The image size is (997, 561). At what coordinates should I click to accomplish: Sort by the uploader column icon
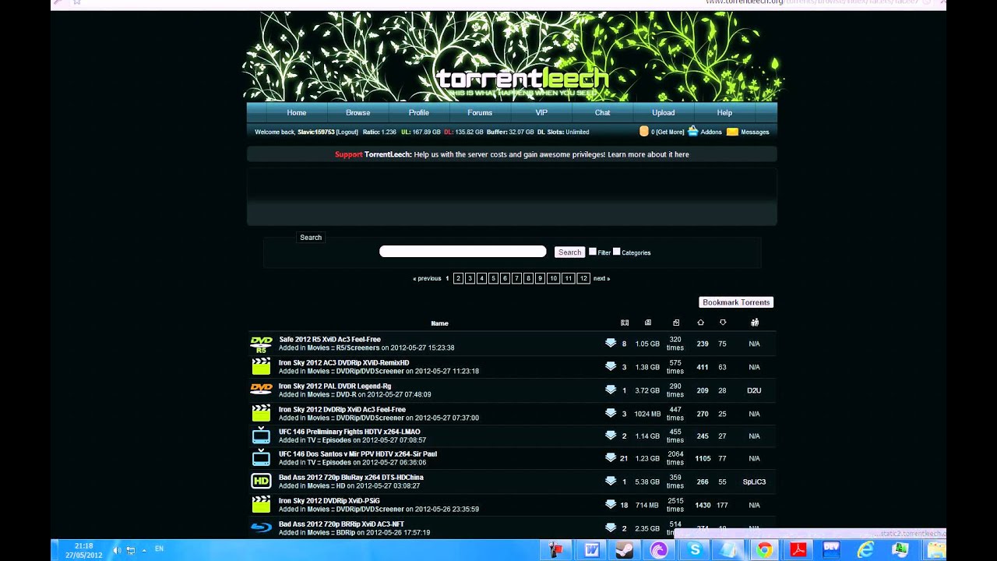click(754, 323)
